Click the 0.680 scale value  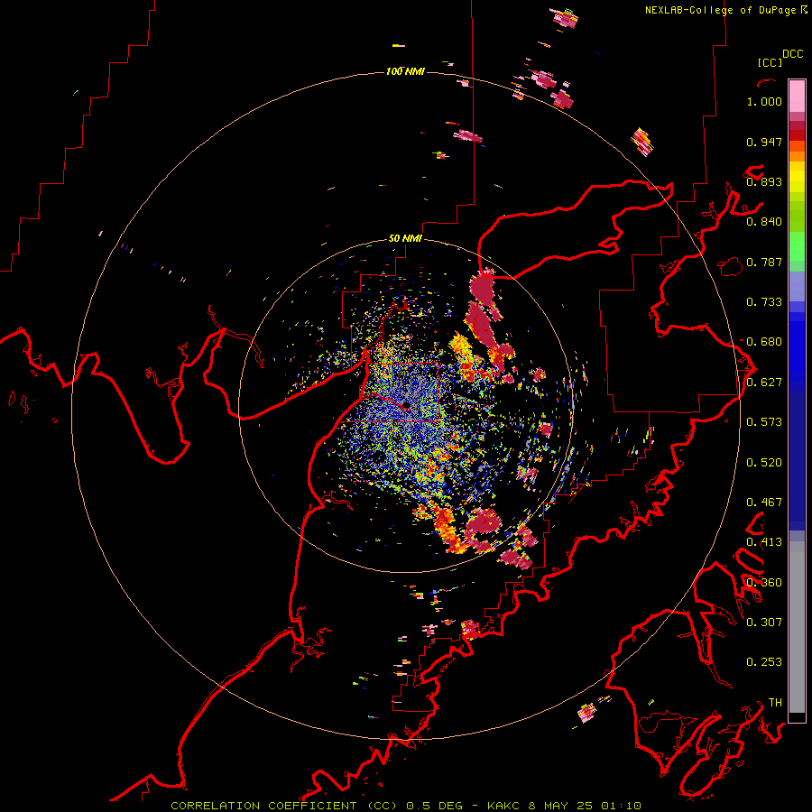[x=764, y=342]
